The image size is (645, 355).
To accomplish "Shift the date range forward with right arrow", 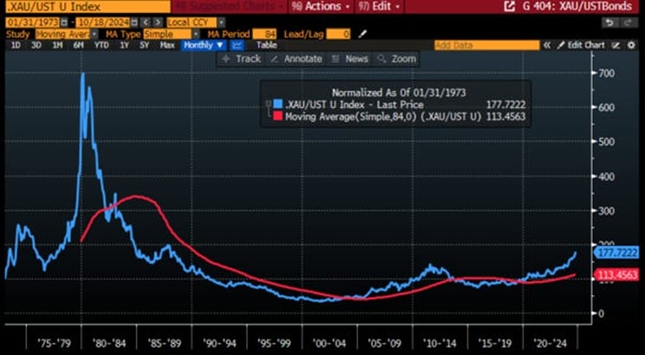I will click(x=157, y=22).
